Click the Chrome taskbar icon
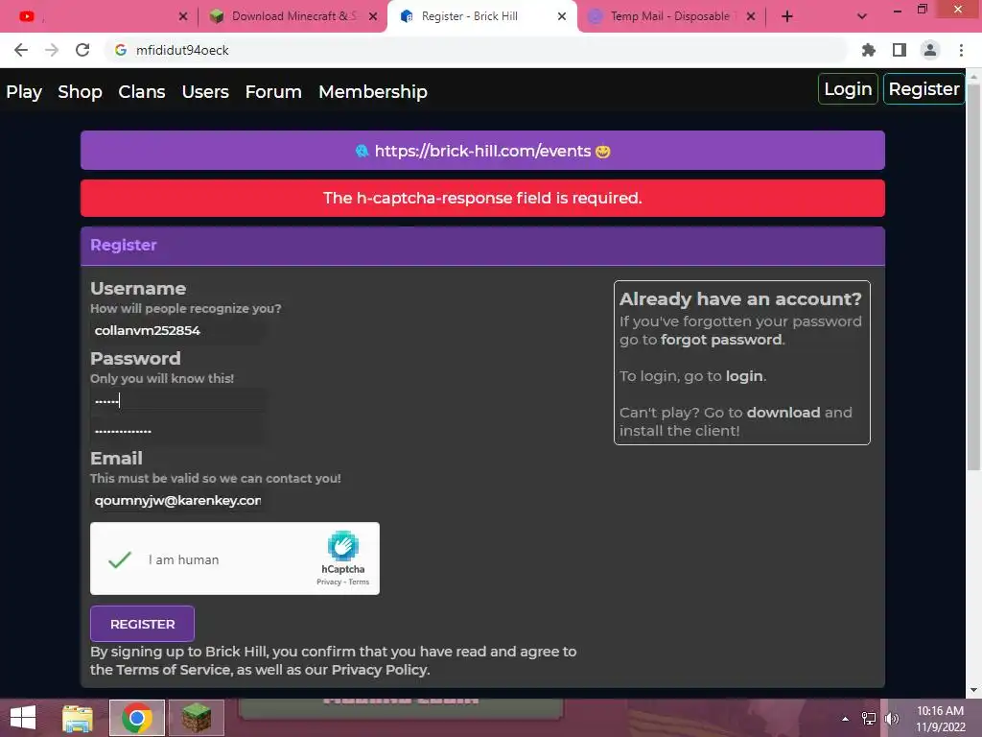The width and height of the screenshot is (982, 737). point(137,718)
